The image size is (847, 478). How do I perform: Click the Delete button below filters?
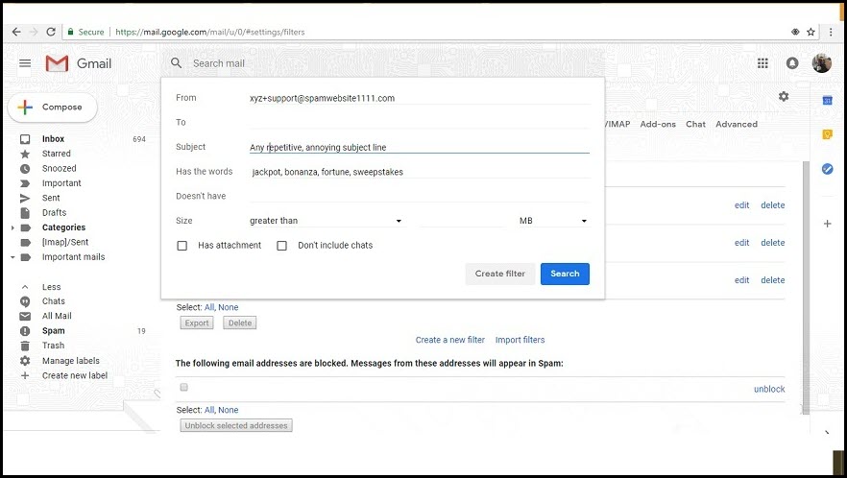coord(240,323)
